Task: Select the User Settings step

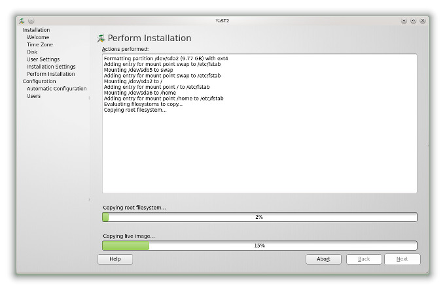Action: (43, 59)
